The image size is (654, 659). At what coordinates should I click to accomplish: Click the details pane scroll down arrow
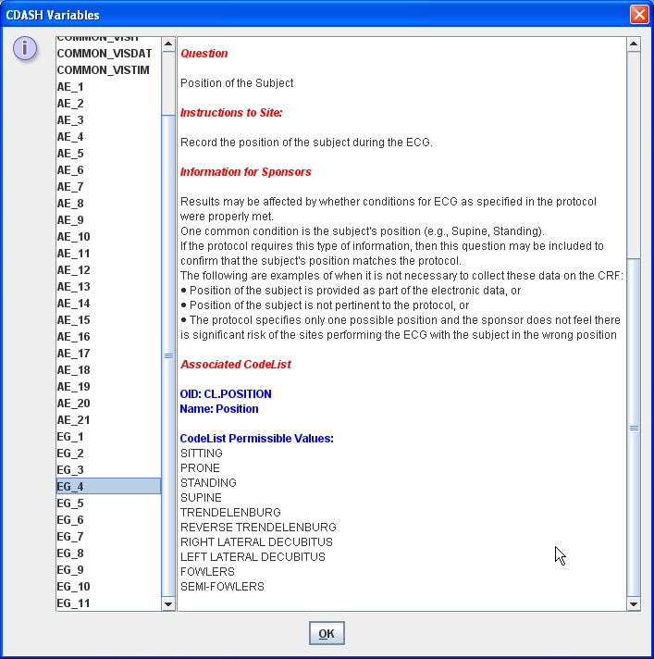click(x=633, y=604)
